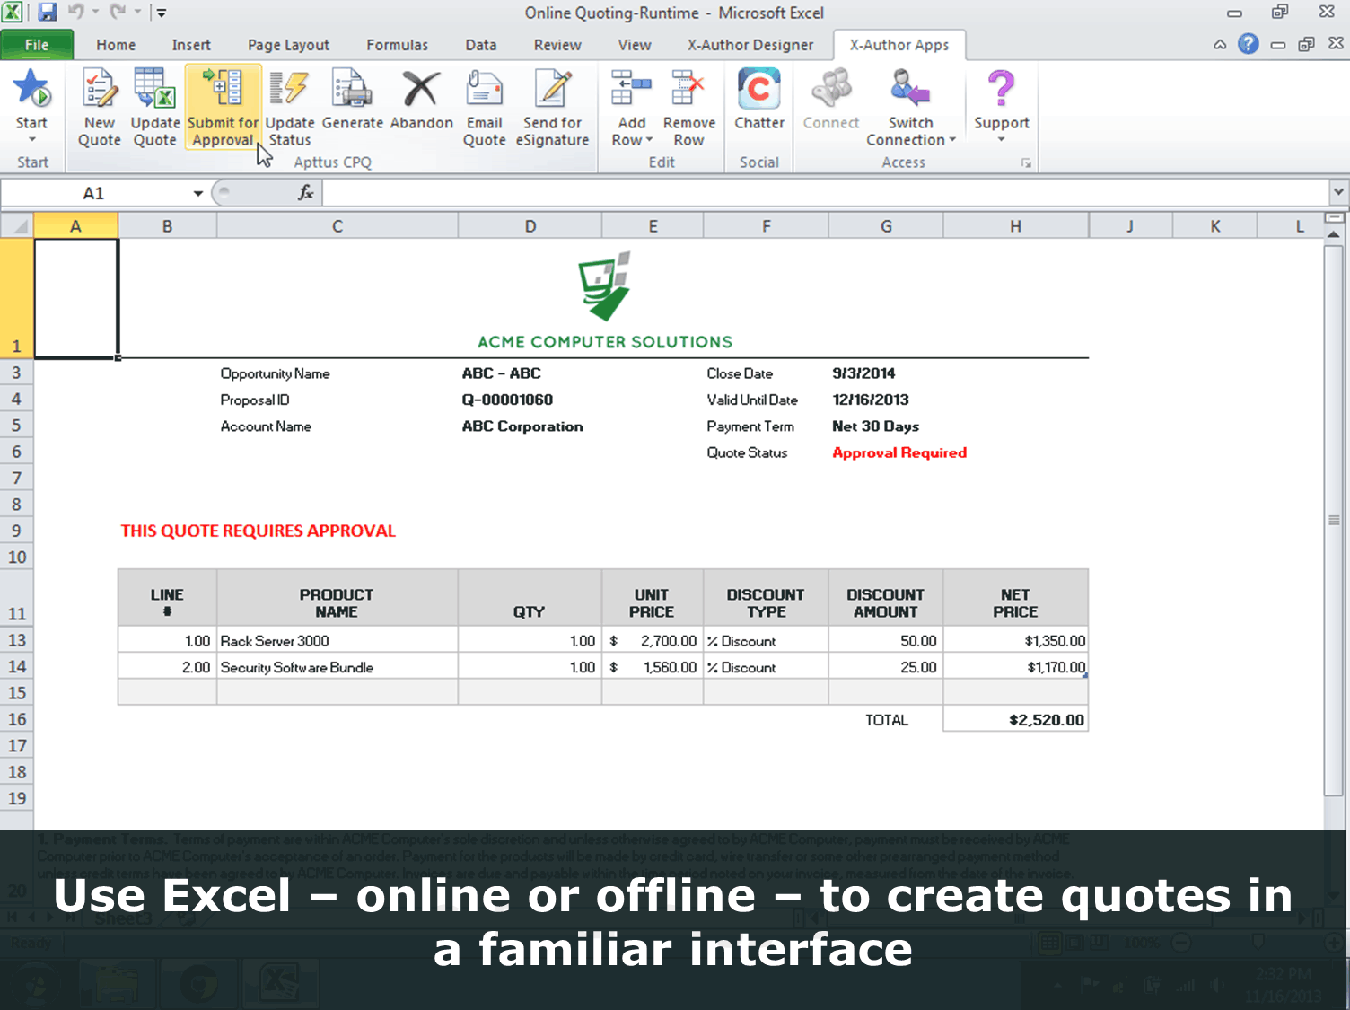Create a New Quote

tap(99, 108)
